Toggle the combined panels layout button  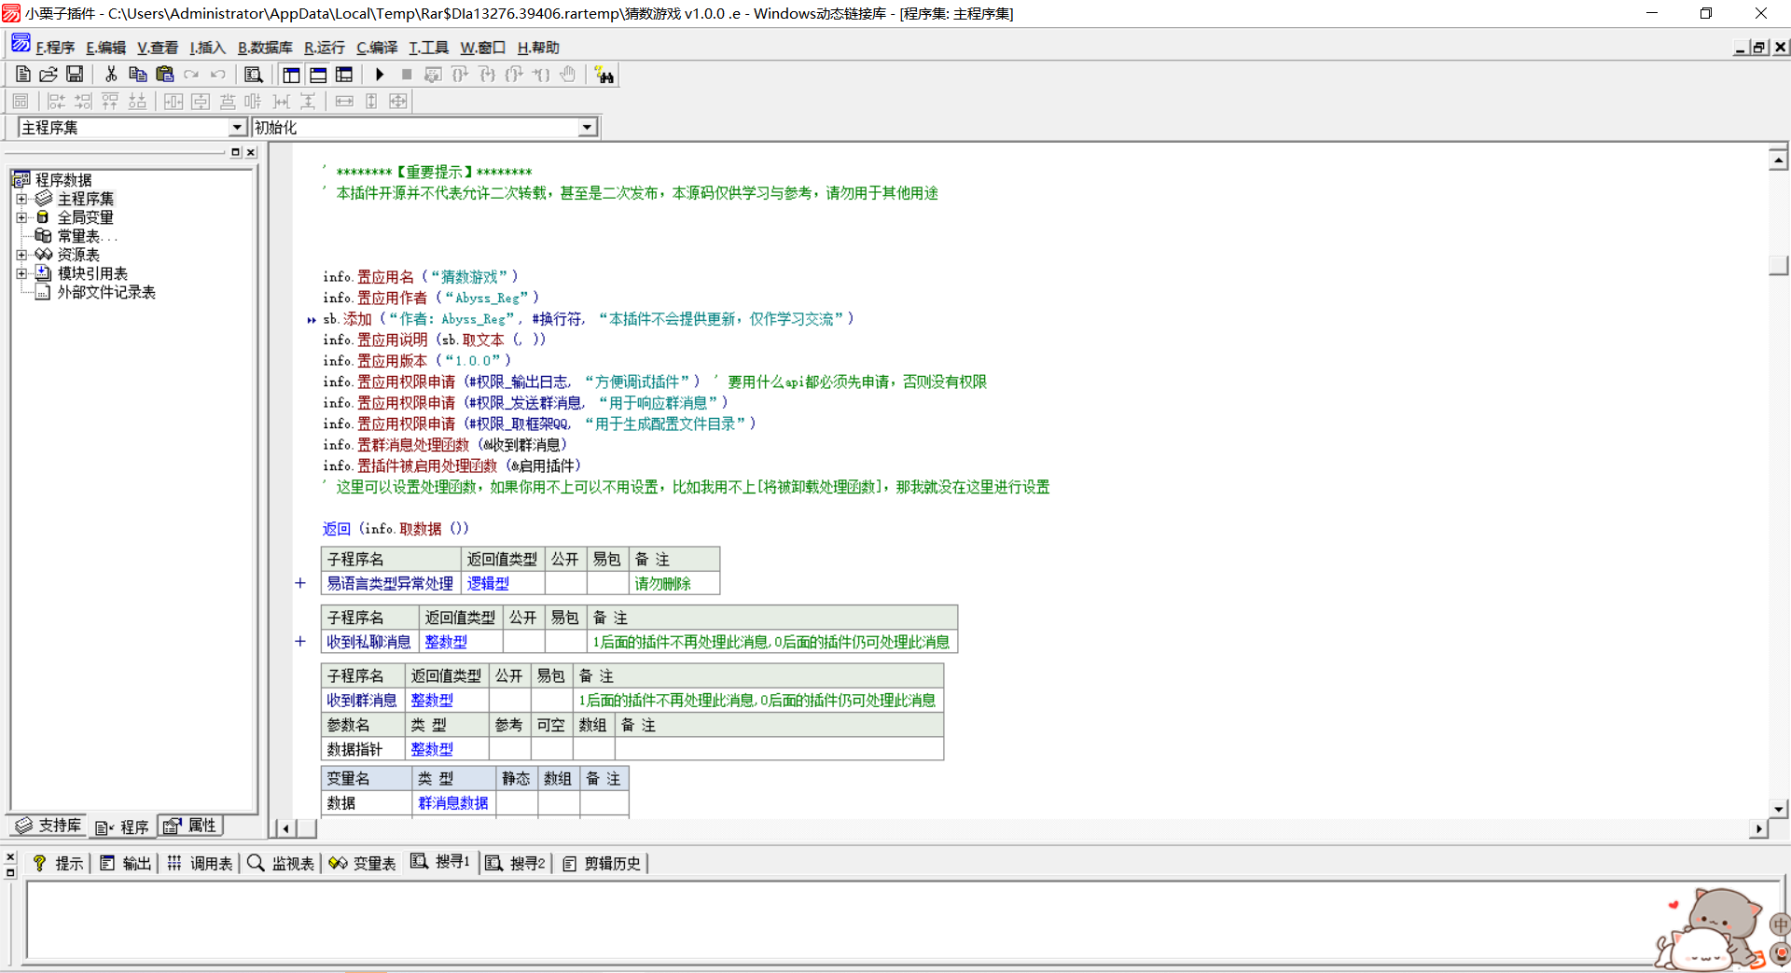point(344,75)
